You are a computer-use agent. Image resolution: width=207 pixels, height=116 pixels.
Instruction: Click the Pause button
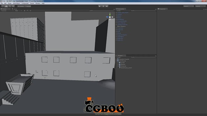[103, 6]
